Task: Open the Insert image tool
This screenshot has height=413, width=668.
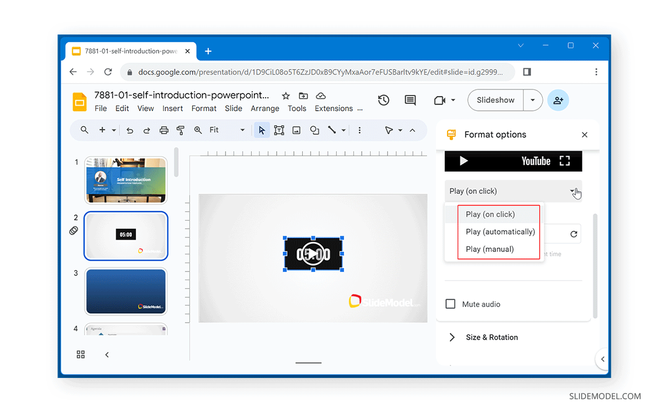Action: coord(296,130)
